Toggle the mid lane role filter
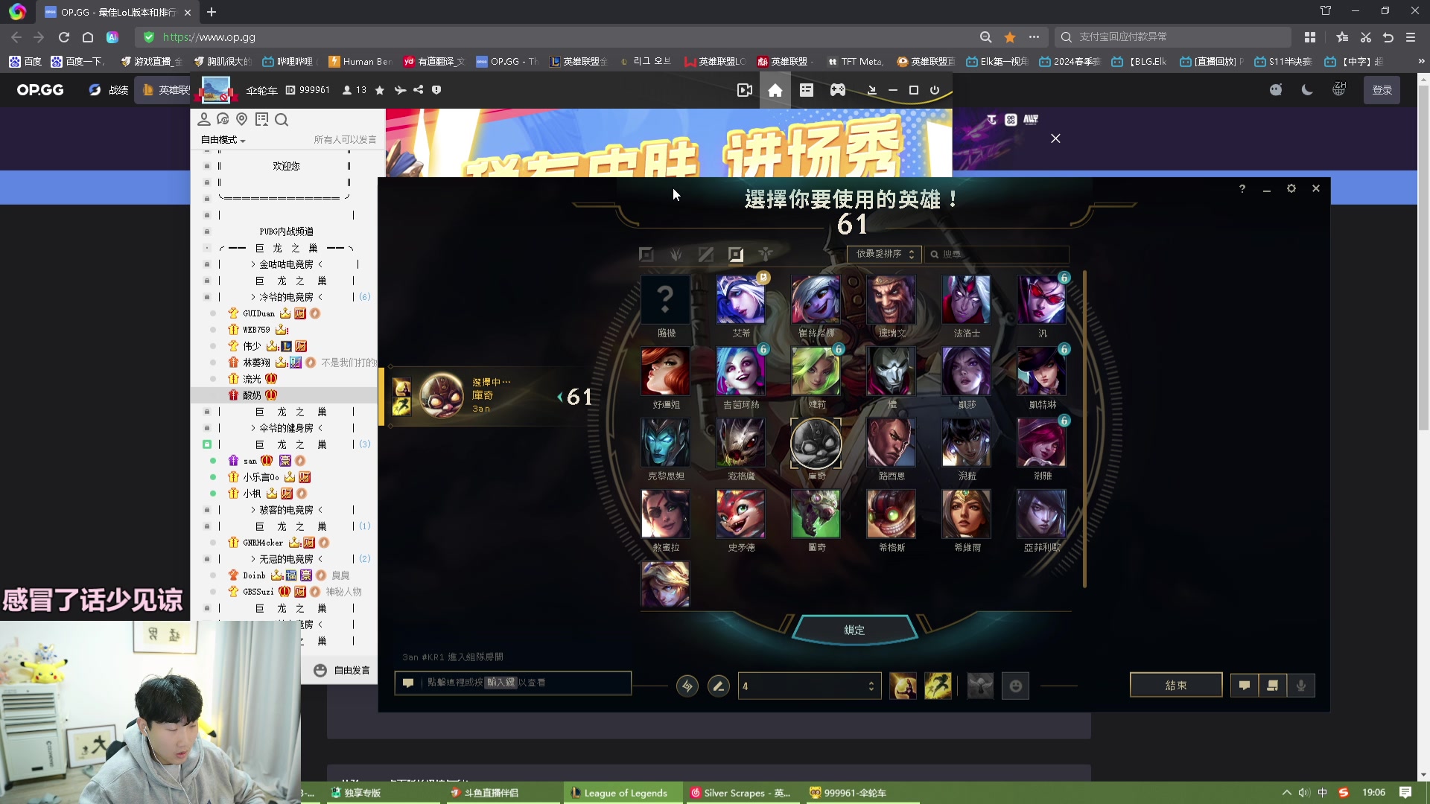This screenshot has width=1430, height=804. 705,255
